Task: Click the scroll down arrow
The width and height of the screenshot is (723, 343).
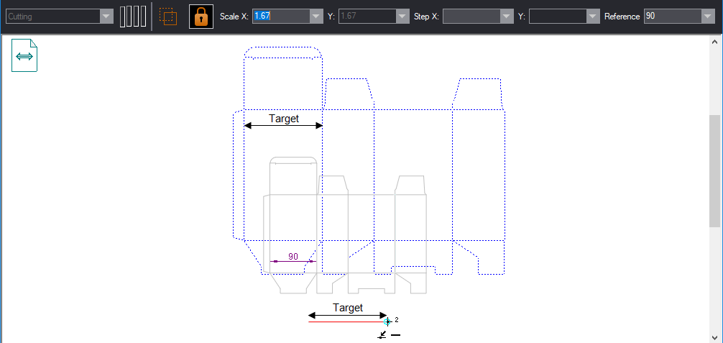Action: [x=715, y=336]
